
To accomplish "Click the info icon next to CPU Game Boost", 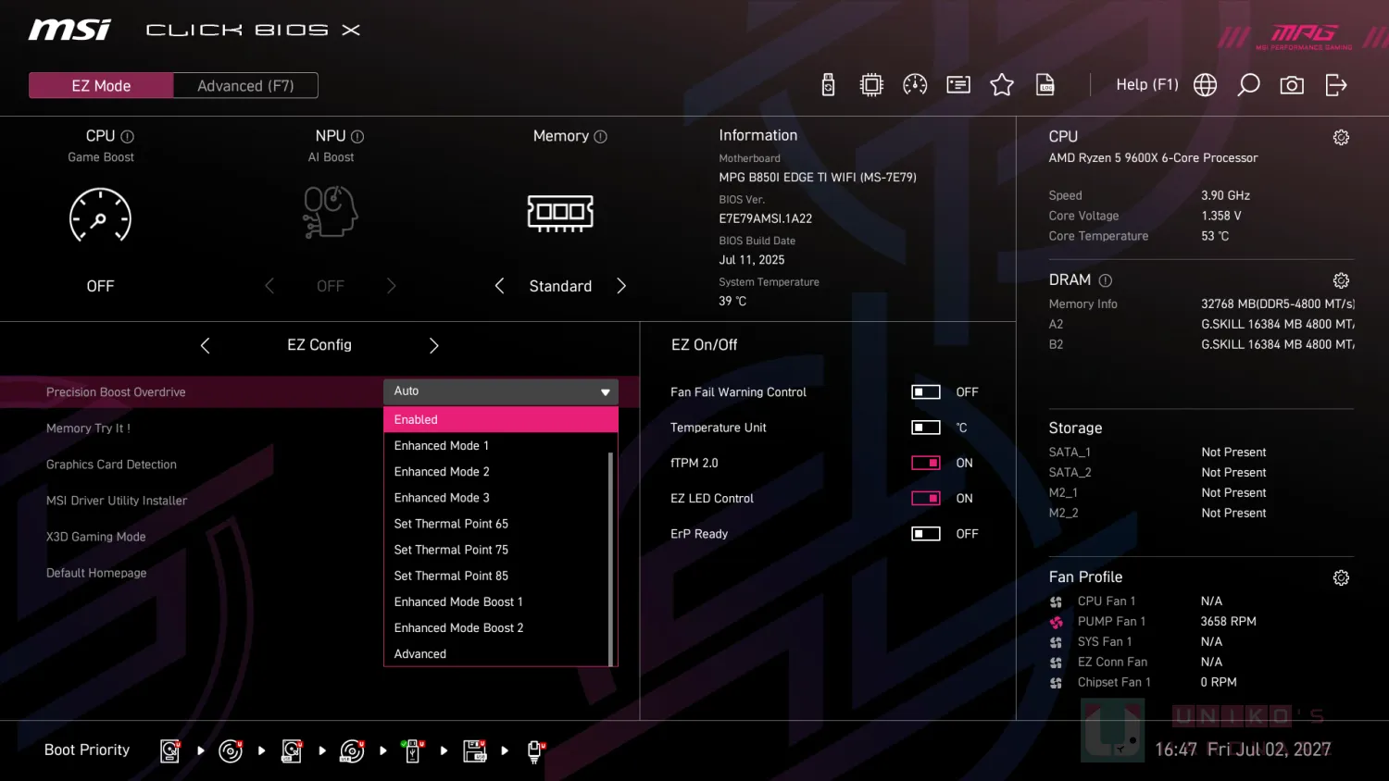I will pyautogui.click(x=128, y=136).
